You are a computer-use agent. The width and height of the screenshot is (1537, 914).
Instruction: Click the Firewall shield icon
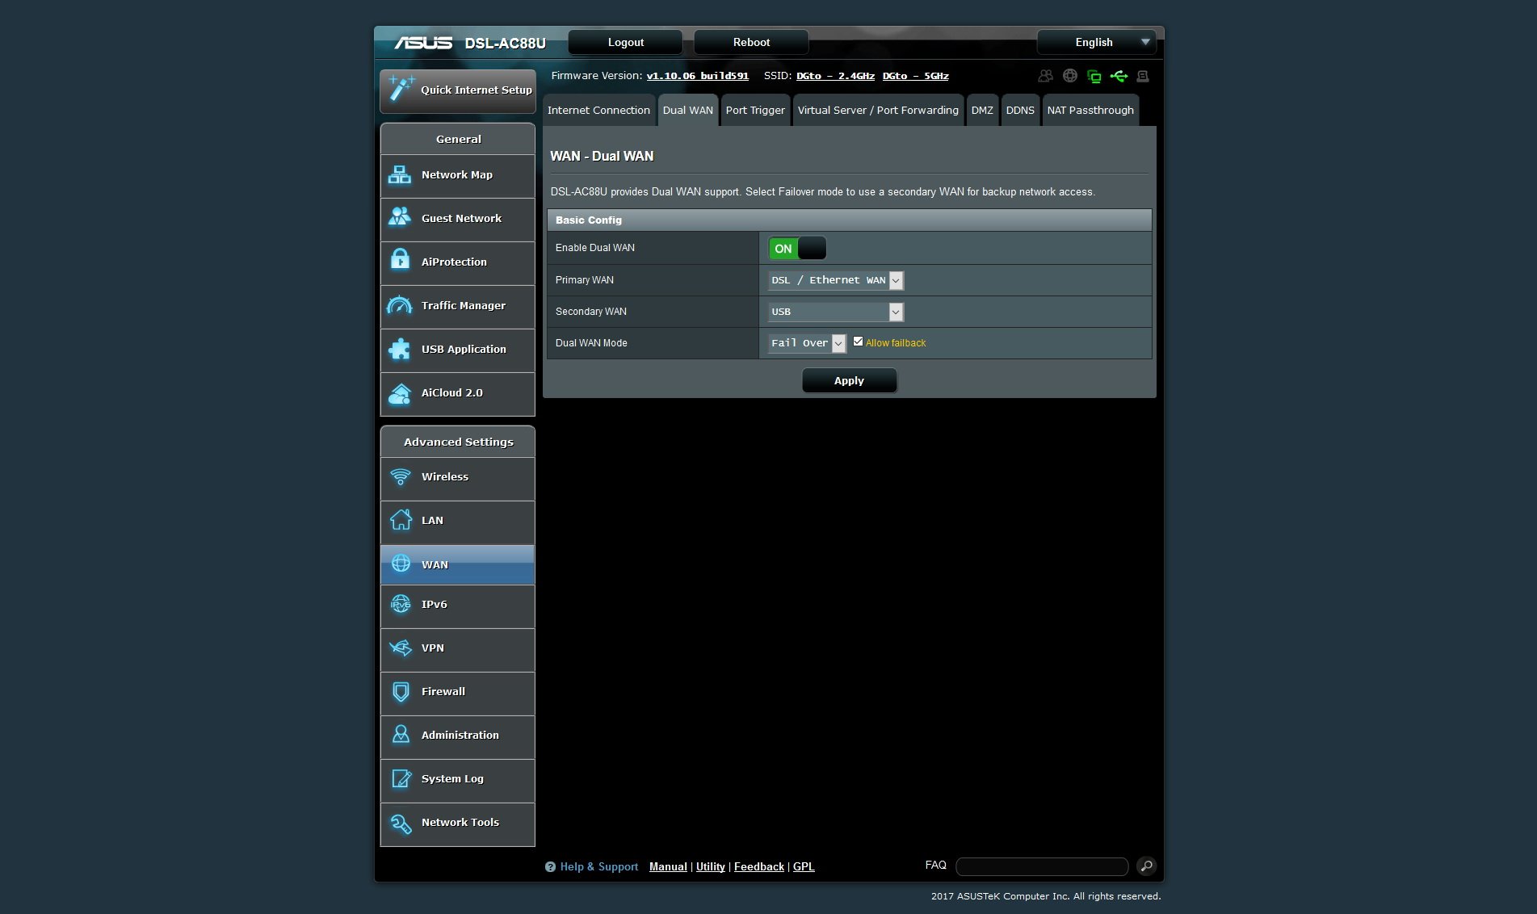point(400,692)
